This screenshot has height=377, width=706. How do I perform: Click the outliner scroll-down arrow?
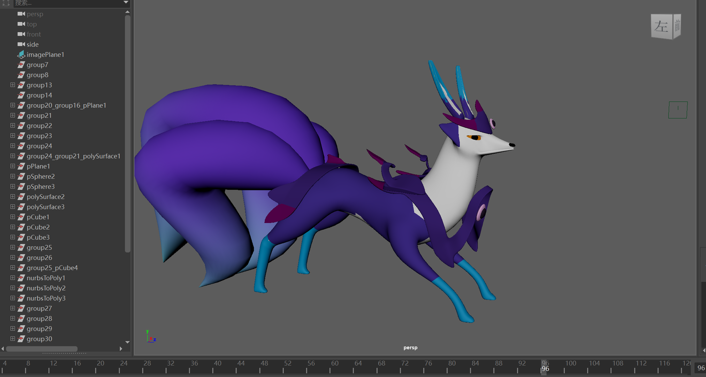pyautogui.click(x=128, y=342)
